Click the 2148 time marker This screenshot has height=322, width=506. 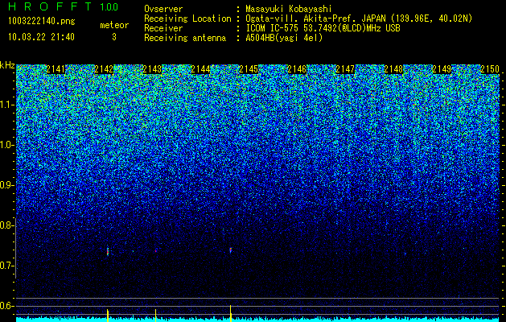pyautogui.click(x=393, y=69)
